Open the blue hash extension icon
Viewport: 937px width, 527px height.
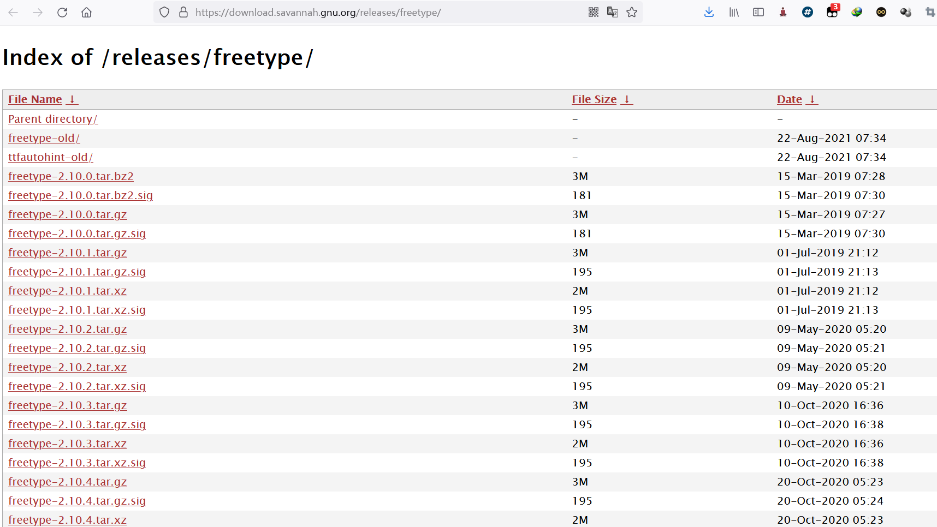tap(808, 12)
